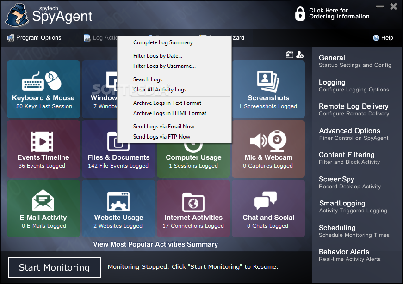This screenshot has width=403, height=284.
Task: Minimize the SpyAgent window
Action: click(379, 6)
